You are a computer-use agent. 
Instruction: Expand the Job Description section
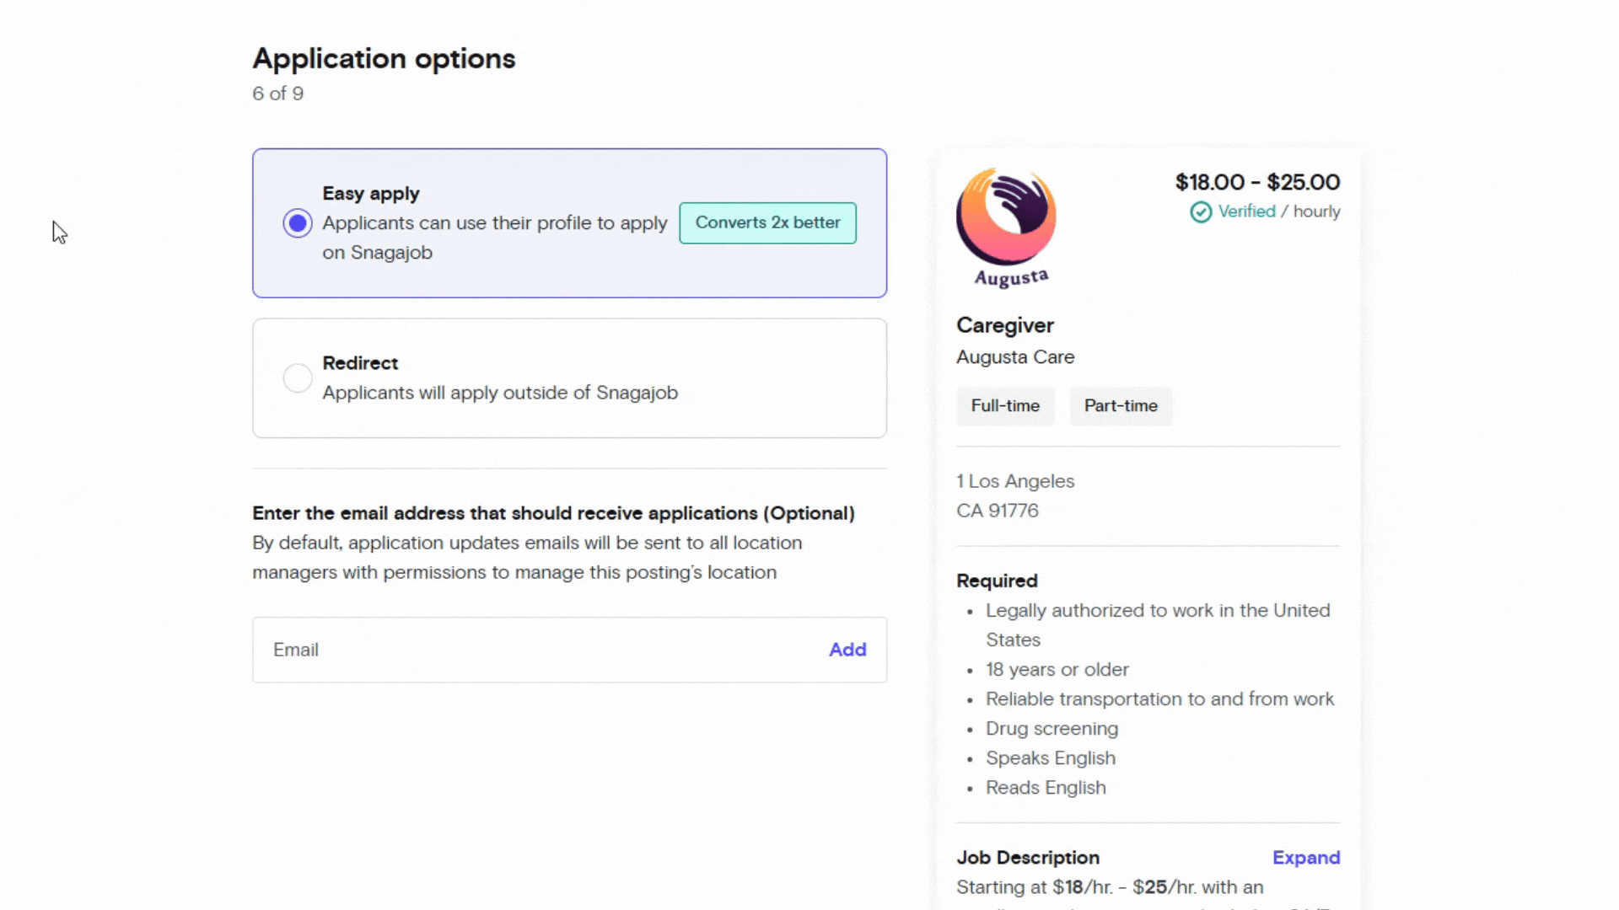[1305, 857]
